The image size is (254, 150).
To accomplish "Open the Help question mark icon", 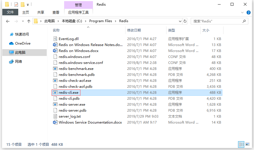I will pyautogui.click(x=249, y=13).
